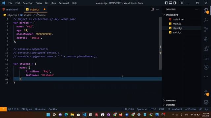Launch Microsoft Edge from taskbar
Image resolution: width=211 pixels, height=118 pixels.
pos(66,115)
